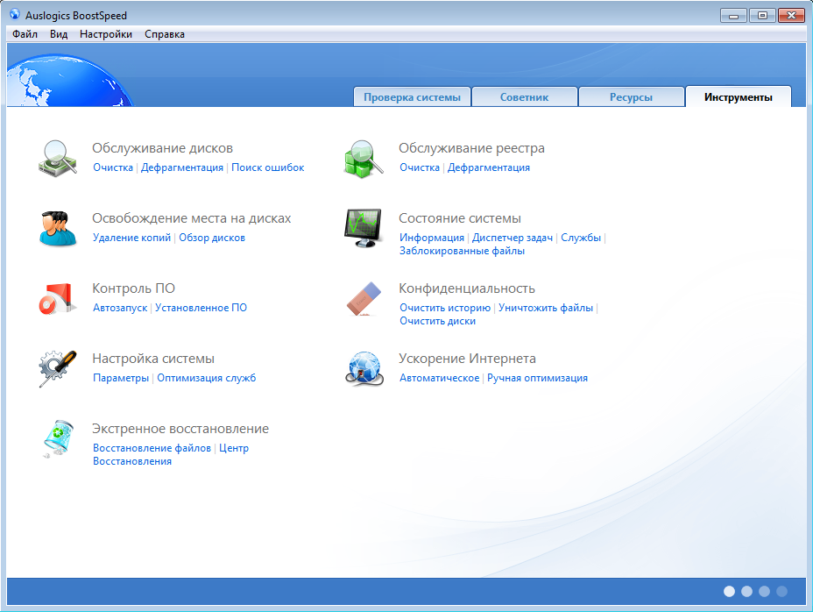Viewport: 813px width, 612px height.
Task: Open the Информация system link
Action: click(432, 238)
